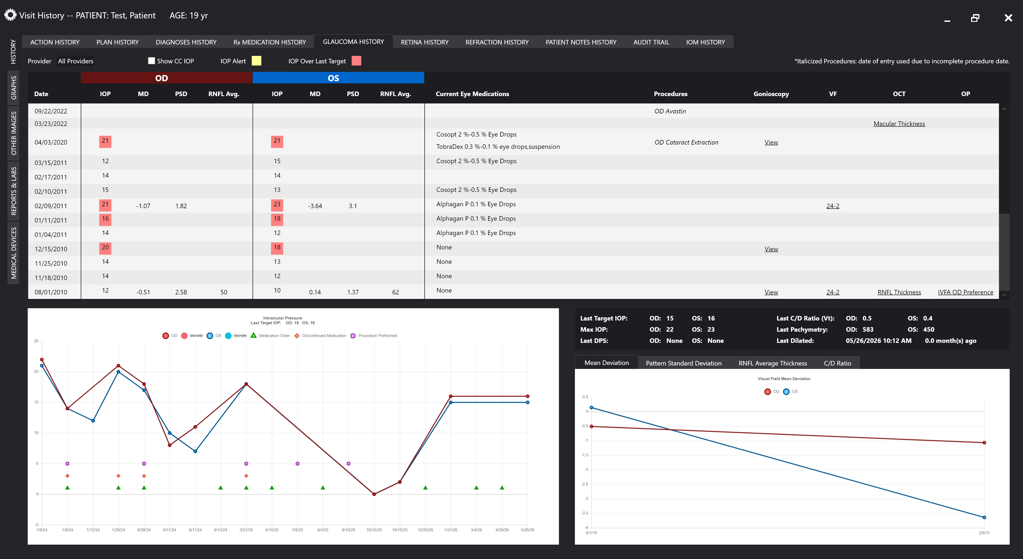
Task: Open the All Providers dropdown
Action: tap(75, 61)
